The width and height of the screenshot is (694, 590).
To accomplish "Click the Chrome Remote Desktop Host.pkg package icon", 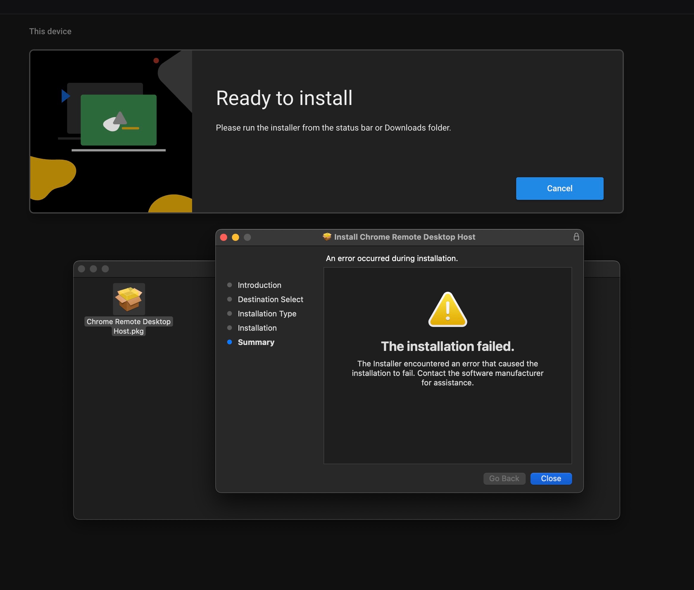I will pos(129,299).
